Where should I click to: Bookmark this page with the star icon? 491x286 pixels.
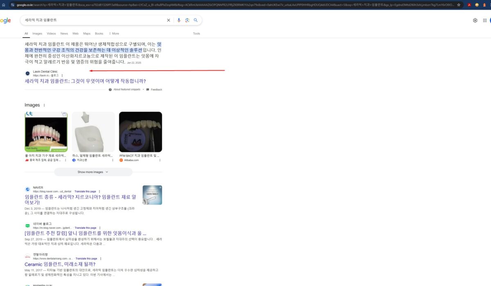[x=459, y=5]
